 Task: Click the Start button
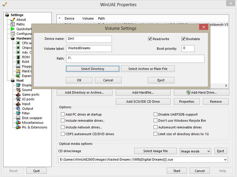[177, 171]
